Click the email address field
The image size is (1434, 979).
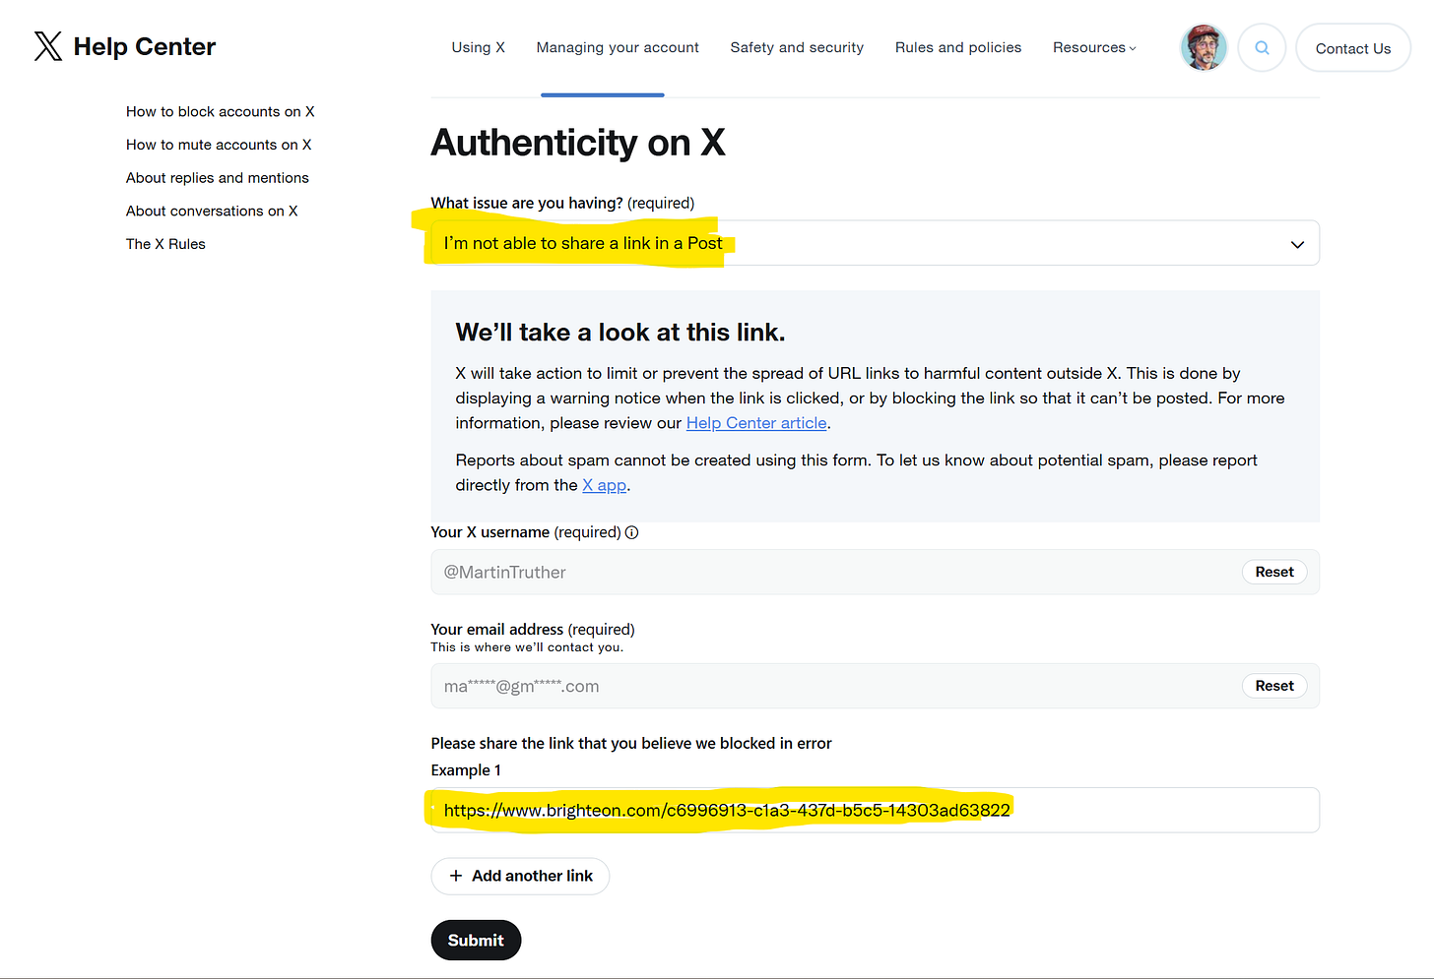[875, 686]
